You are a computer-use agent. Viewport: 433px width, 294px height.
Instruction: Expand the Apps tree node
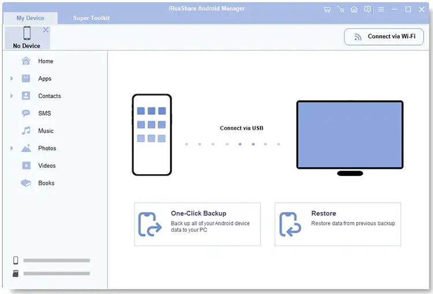tap(12, 78)
